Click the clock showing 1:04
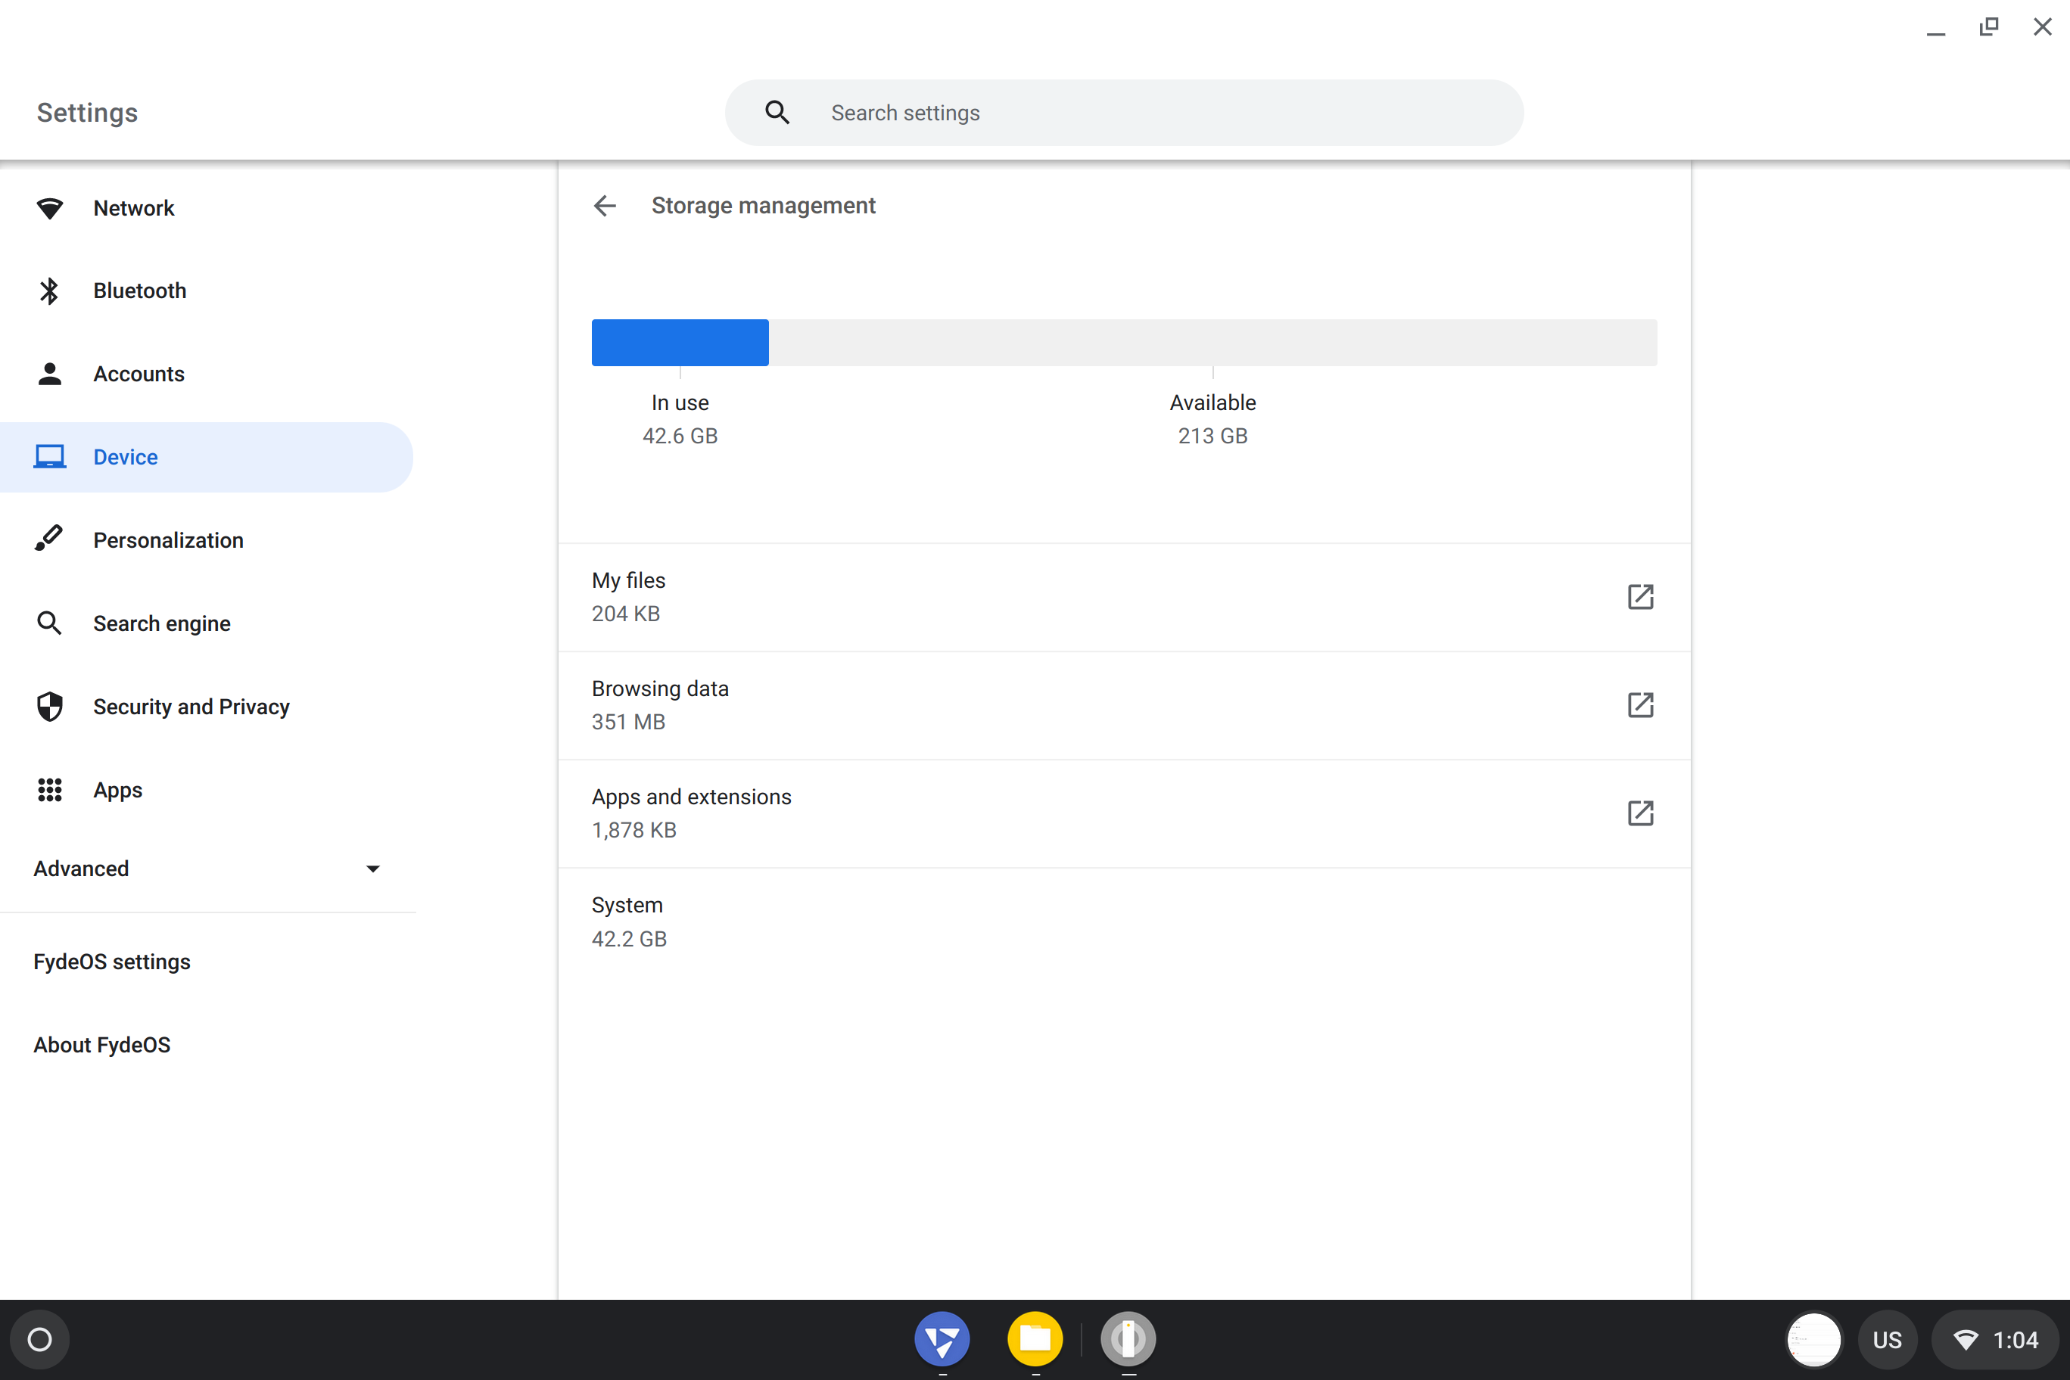2070x1380 pixels. [x=2016, y=1341]
